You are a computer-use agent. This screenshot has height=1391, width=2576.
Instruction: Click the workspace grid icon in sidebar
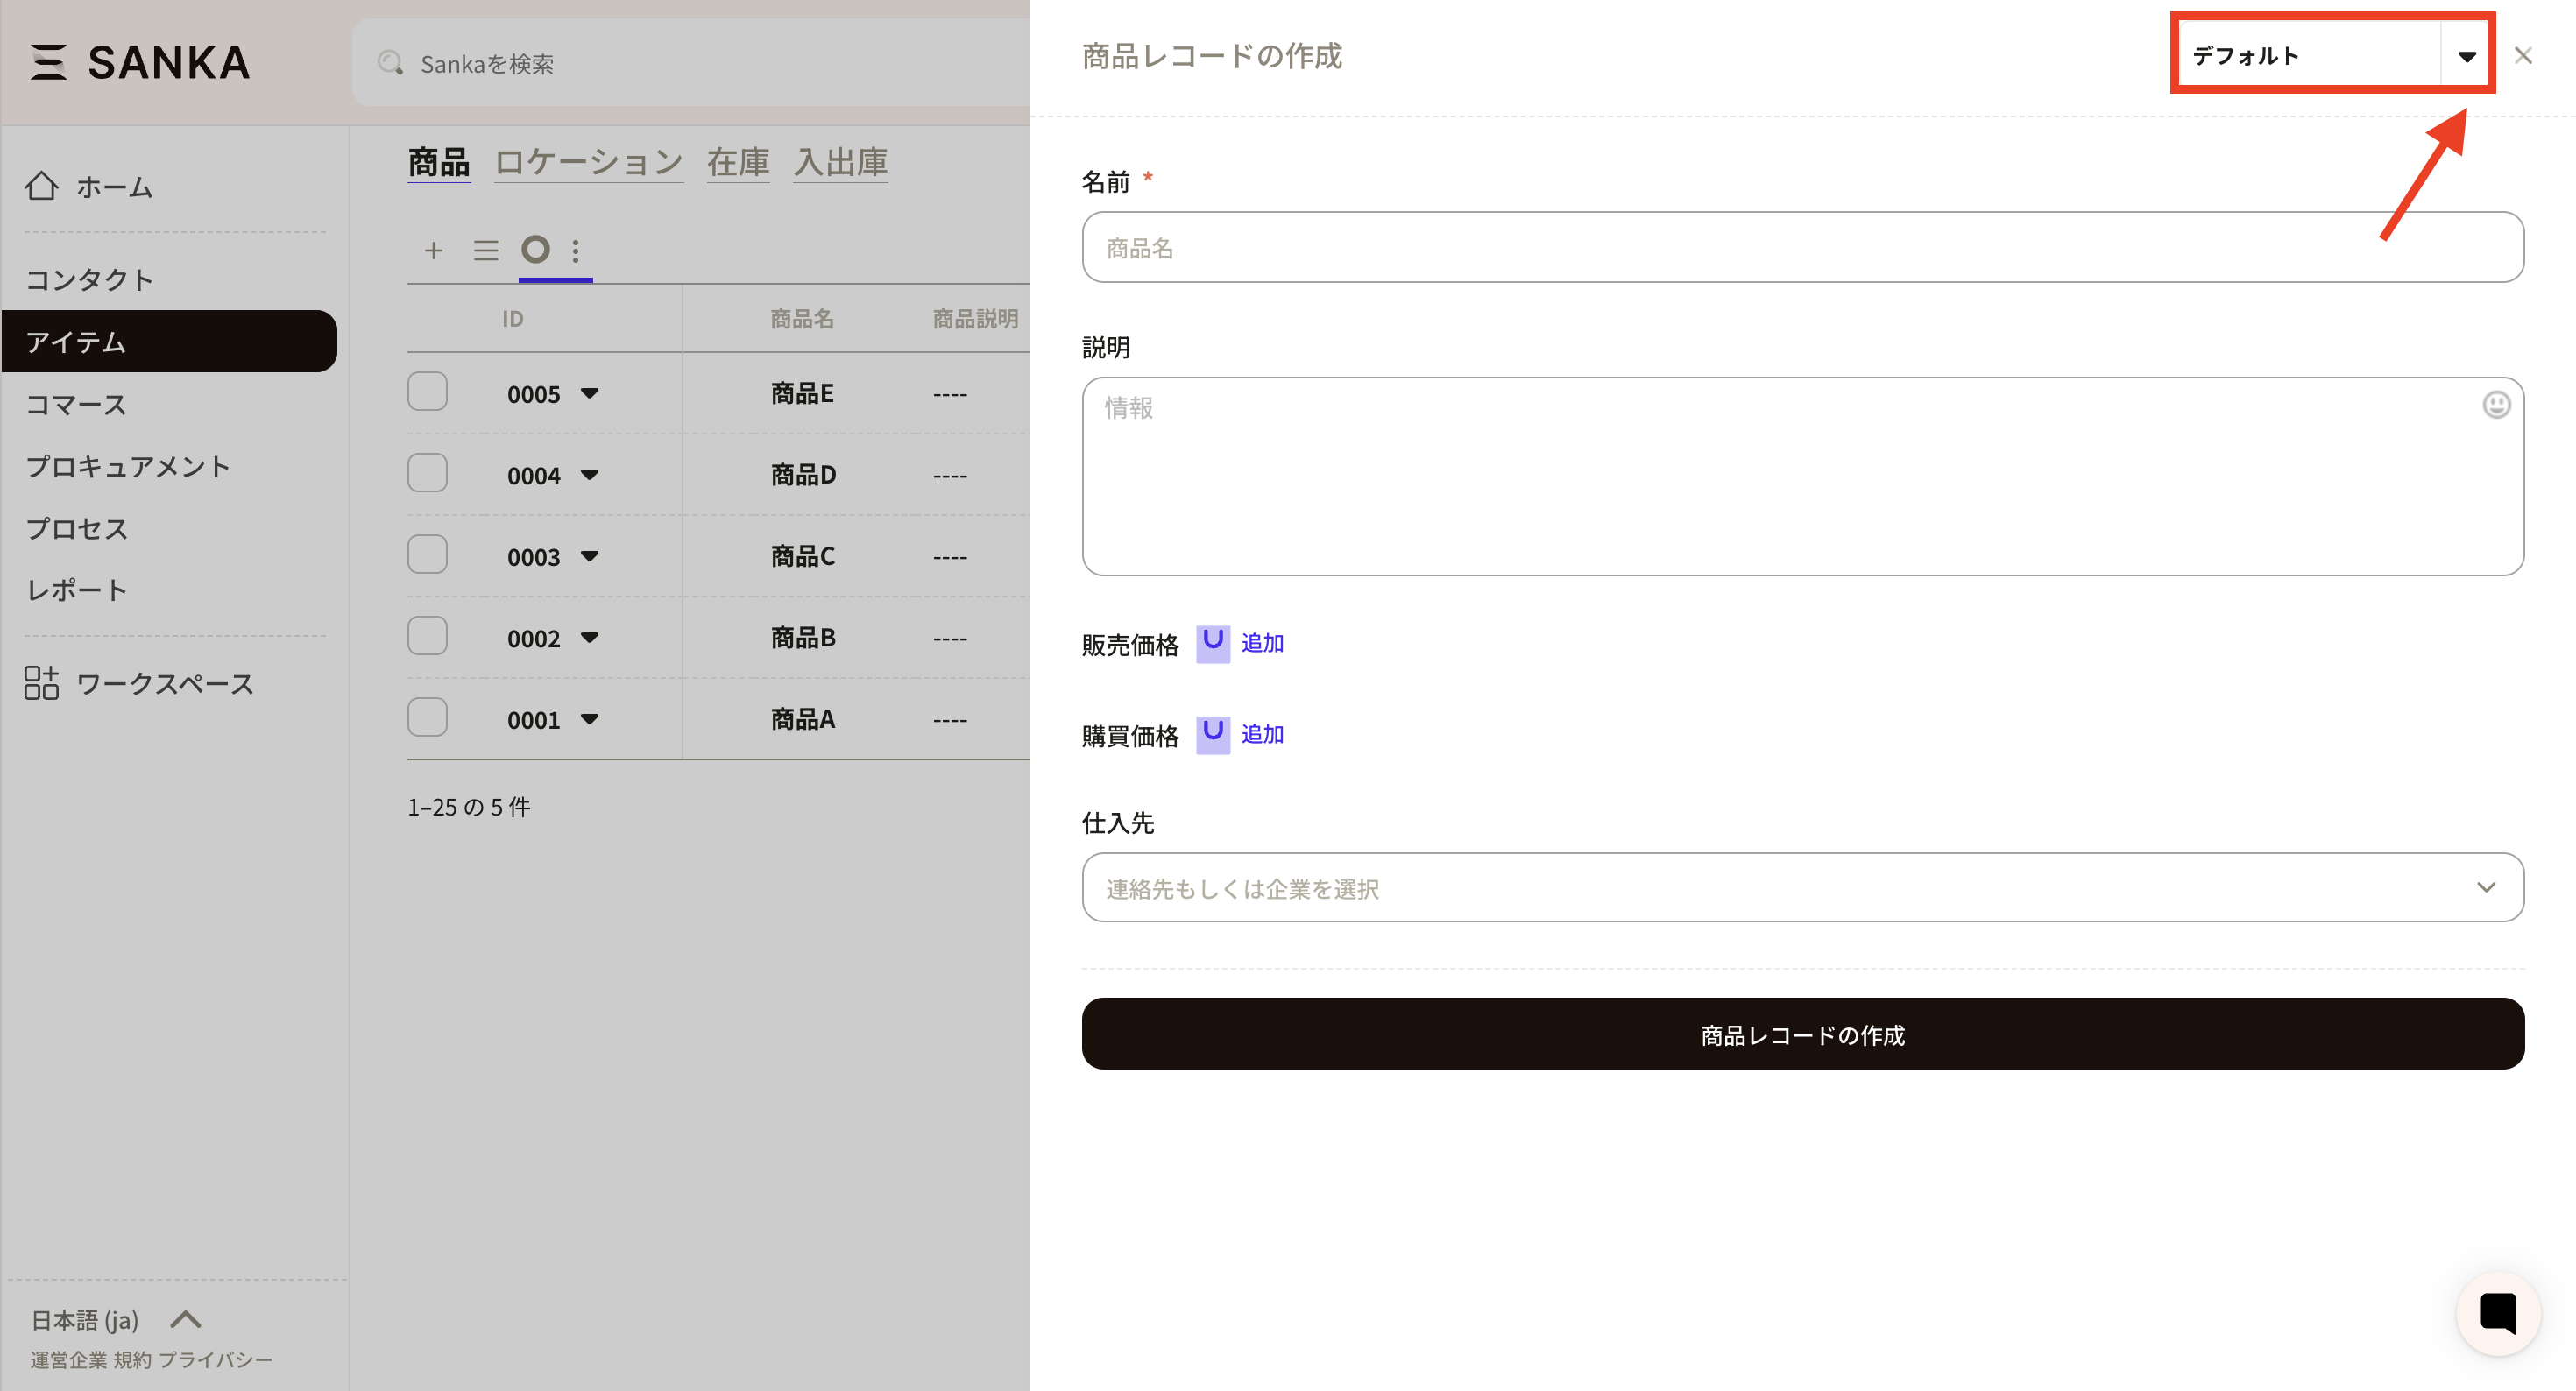coord(41,683)
